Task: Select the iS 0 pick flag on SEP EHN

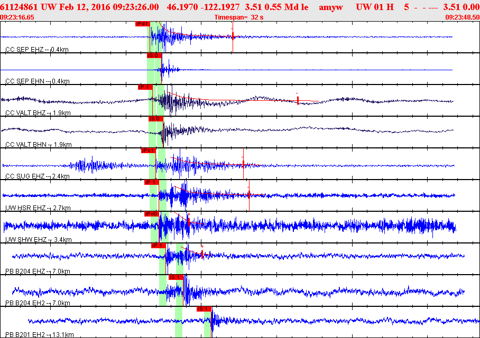Action: pos(154,55)
